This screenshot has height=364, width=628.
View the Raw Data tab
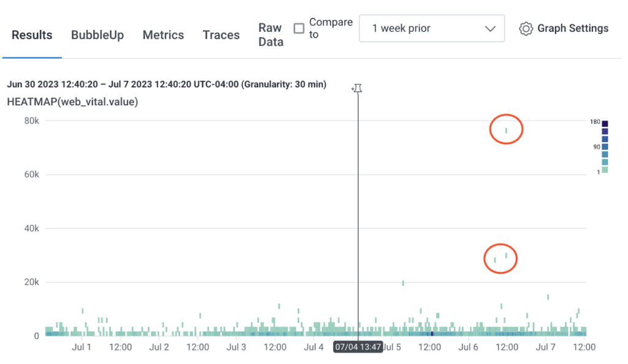(x=270, y=35)
